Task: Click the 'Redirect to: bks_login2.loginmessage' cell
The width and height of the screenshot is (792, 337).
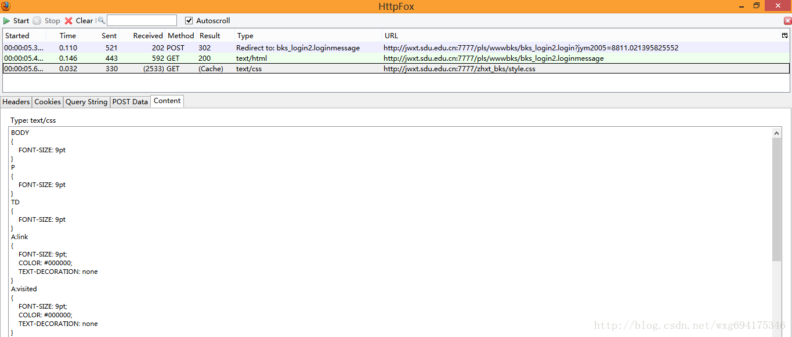Action: point(298,48)
